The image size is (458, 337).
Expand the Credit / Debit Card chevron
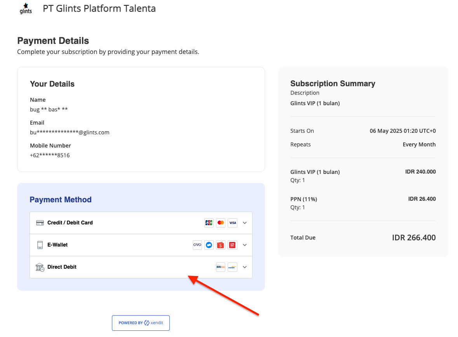[245, 223]
